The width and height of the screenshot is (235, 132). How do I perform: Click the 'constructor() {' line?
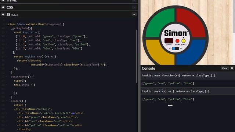(x=22, y=77)
